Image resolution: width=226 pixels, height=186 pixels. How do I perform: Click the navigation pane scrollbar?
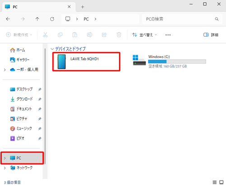[x=45, y=106]
